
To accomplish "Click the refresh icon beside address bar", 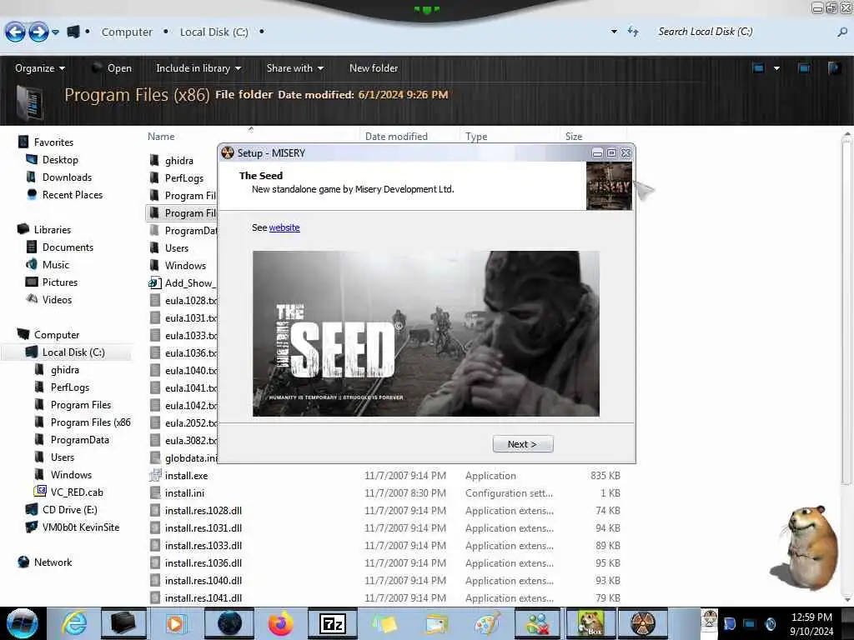I will click(633, 32).
